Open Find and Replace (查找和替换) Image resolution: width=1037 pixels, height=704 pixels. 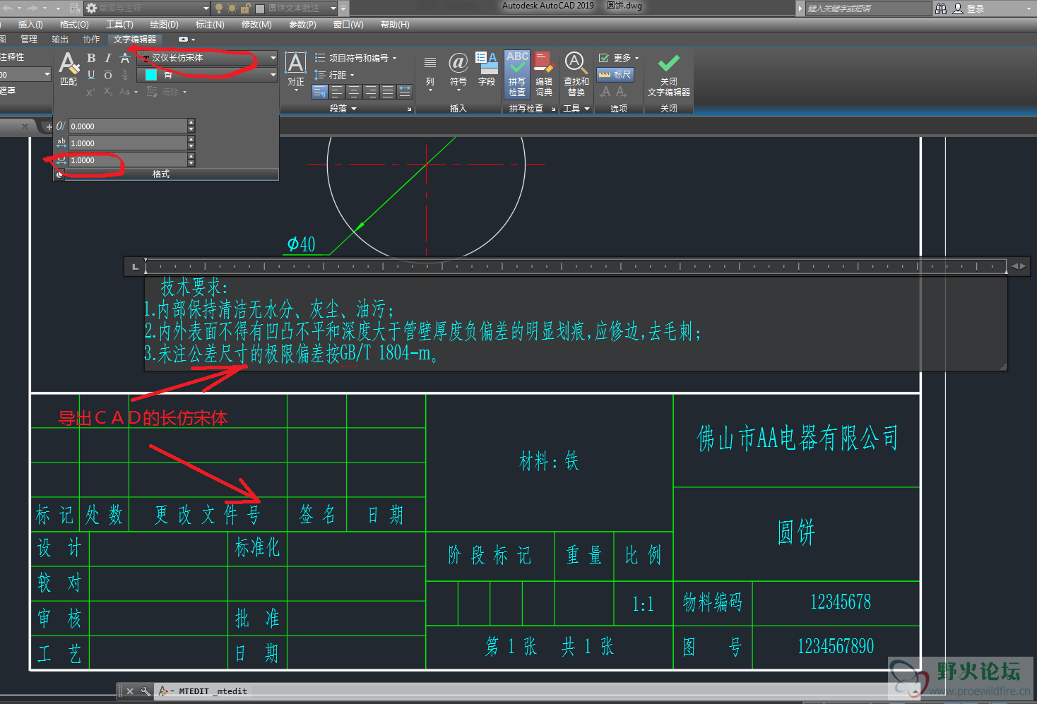pos(576,73)
